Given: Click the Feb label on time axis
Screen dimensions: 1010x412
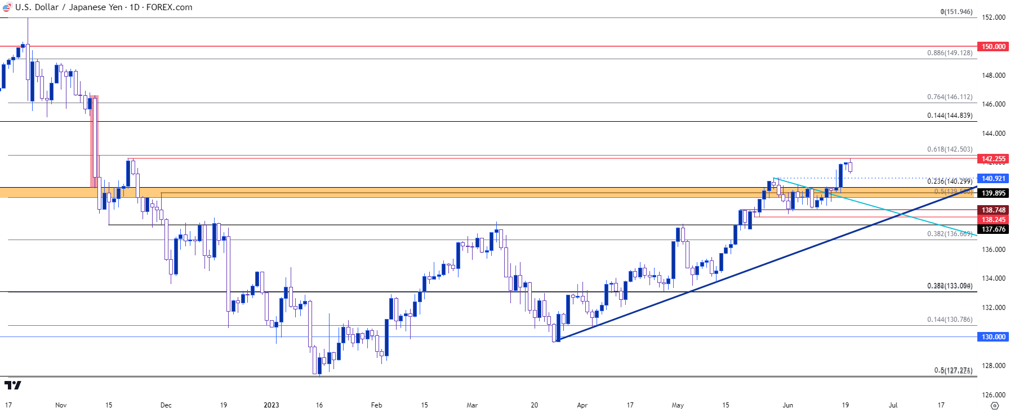Looking at the screenshot, I should (377, 405).
